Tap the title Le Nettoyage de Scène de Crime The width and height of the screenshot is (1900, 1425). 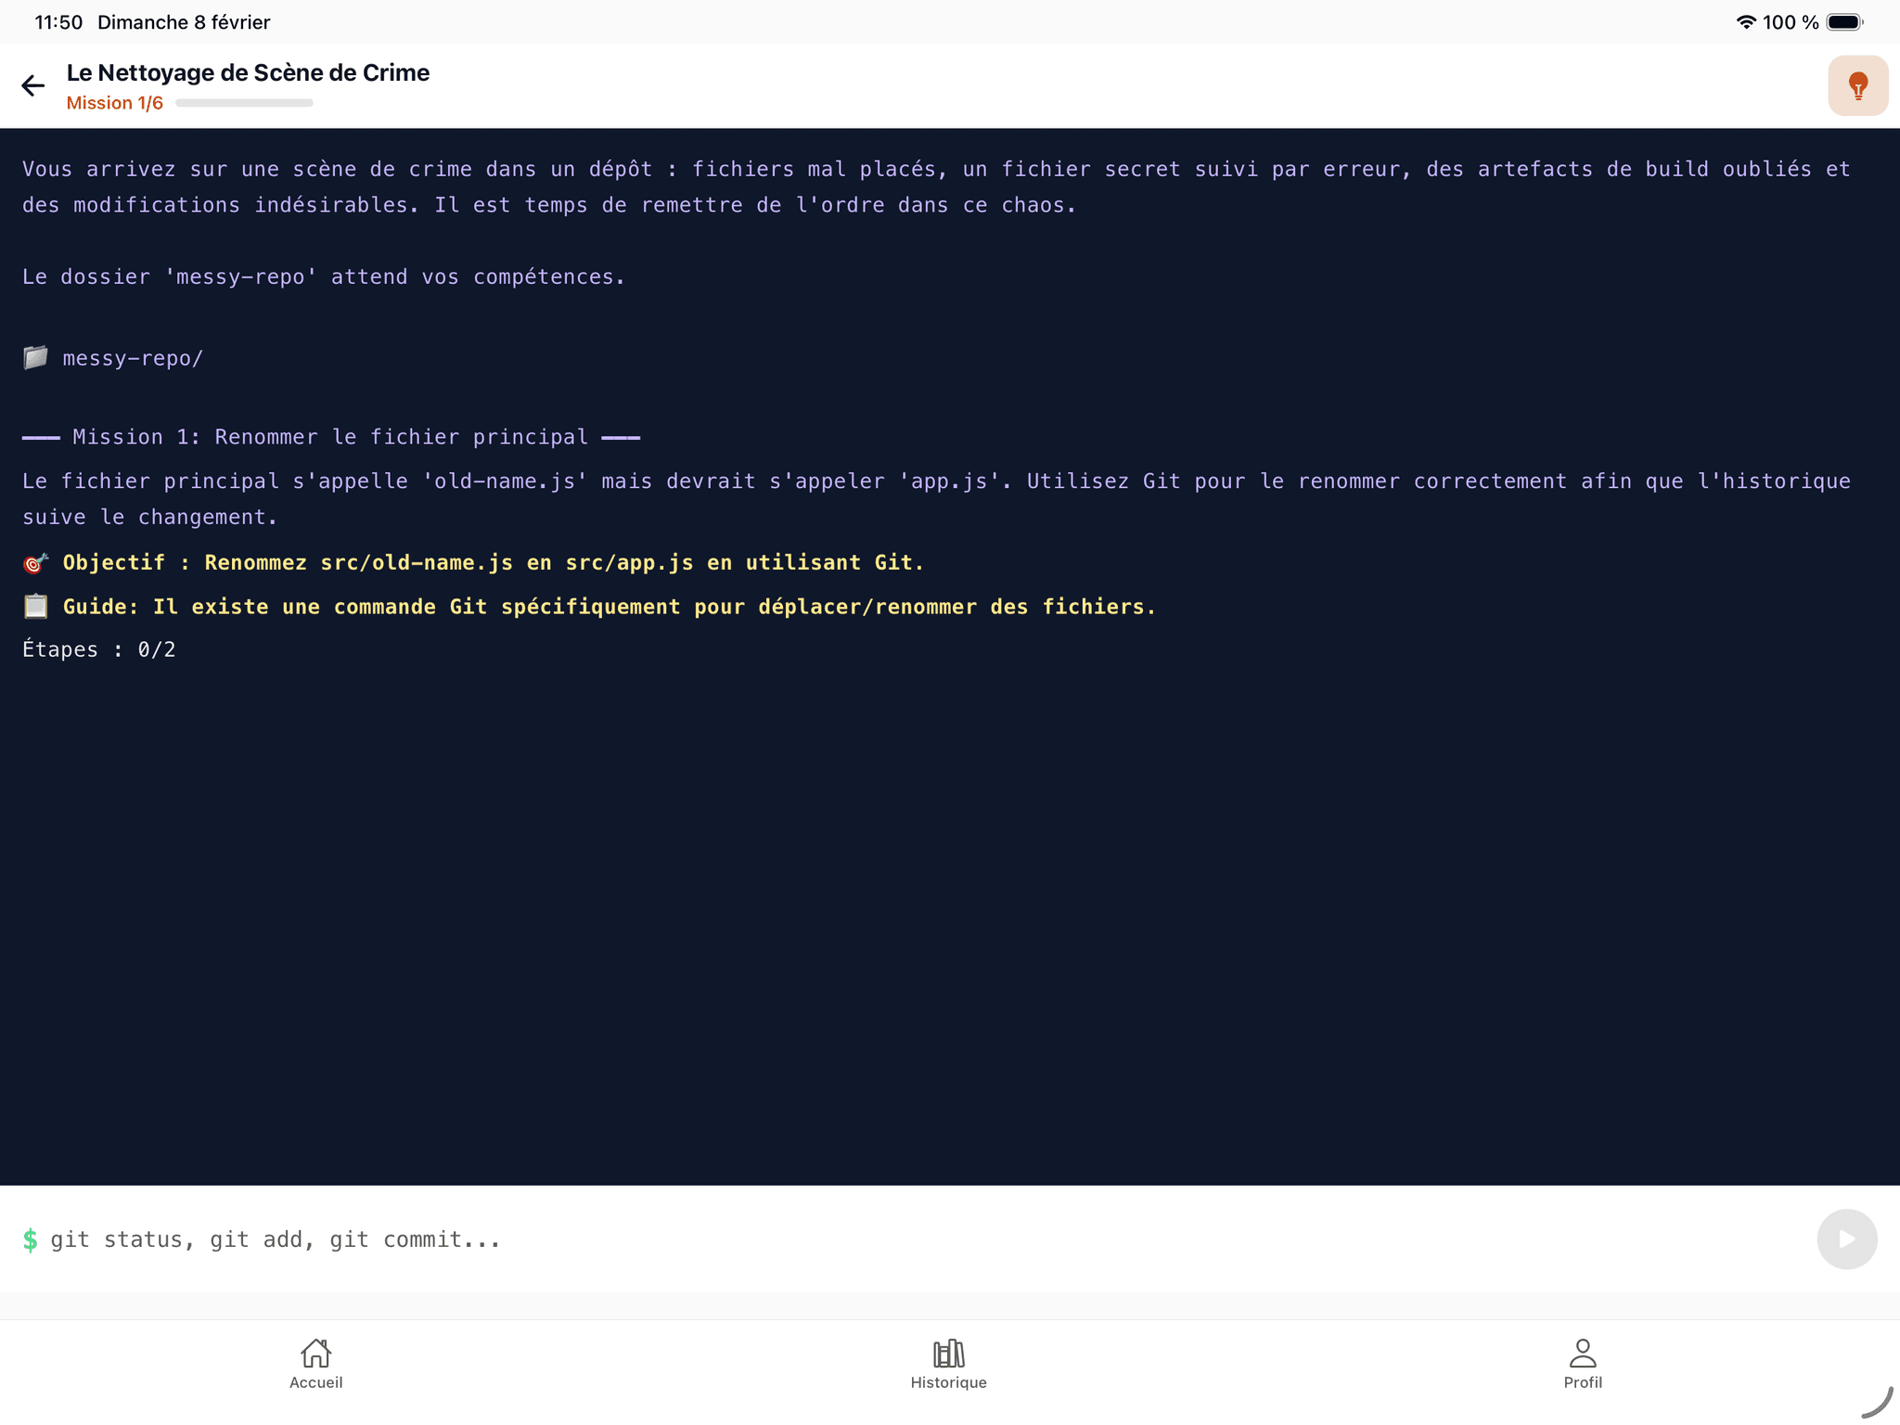248,71
